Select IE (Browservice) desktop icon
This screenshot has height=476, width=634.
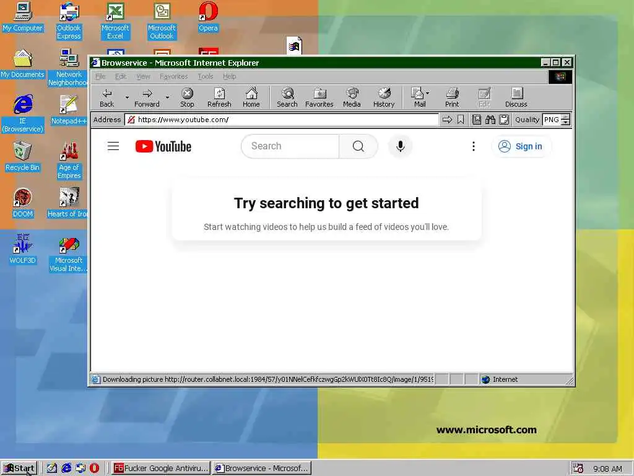click(23, 113)
